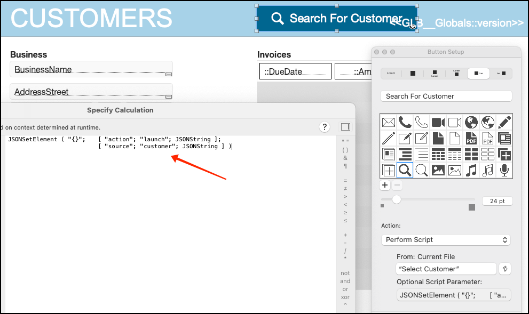This screenshot has height=314, width=529.
Task: Select the bold magnifying glass icon
Action: point(405,170)
